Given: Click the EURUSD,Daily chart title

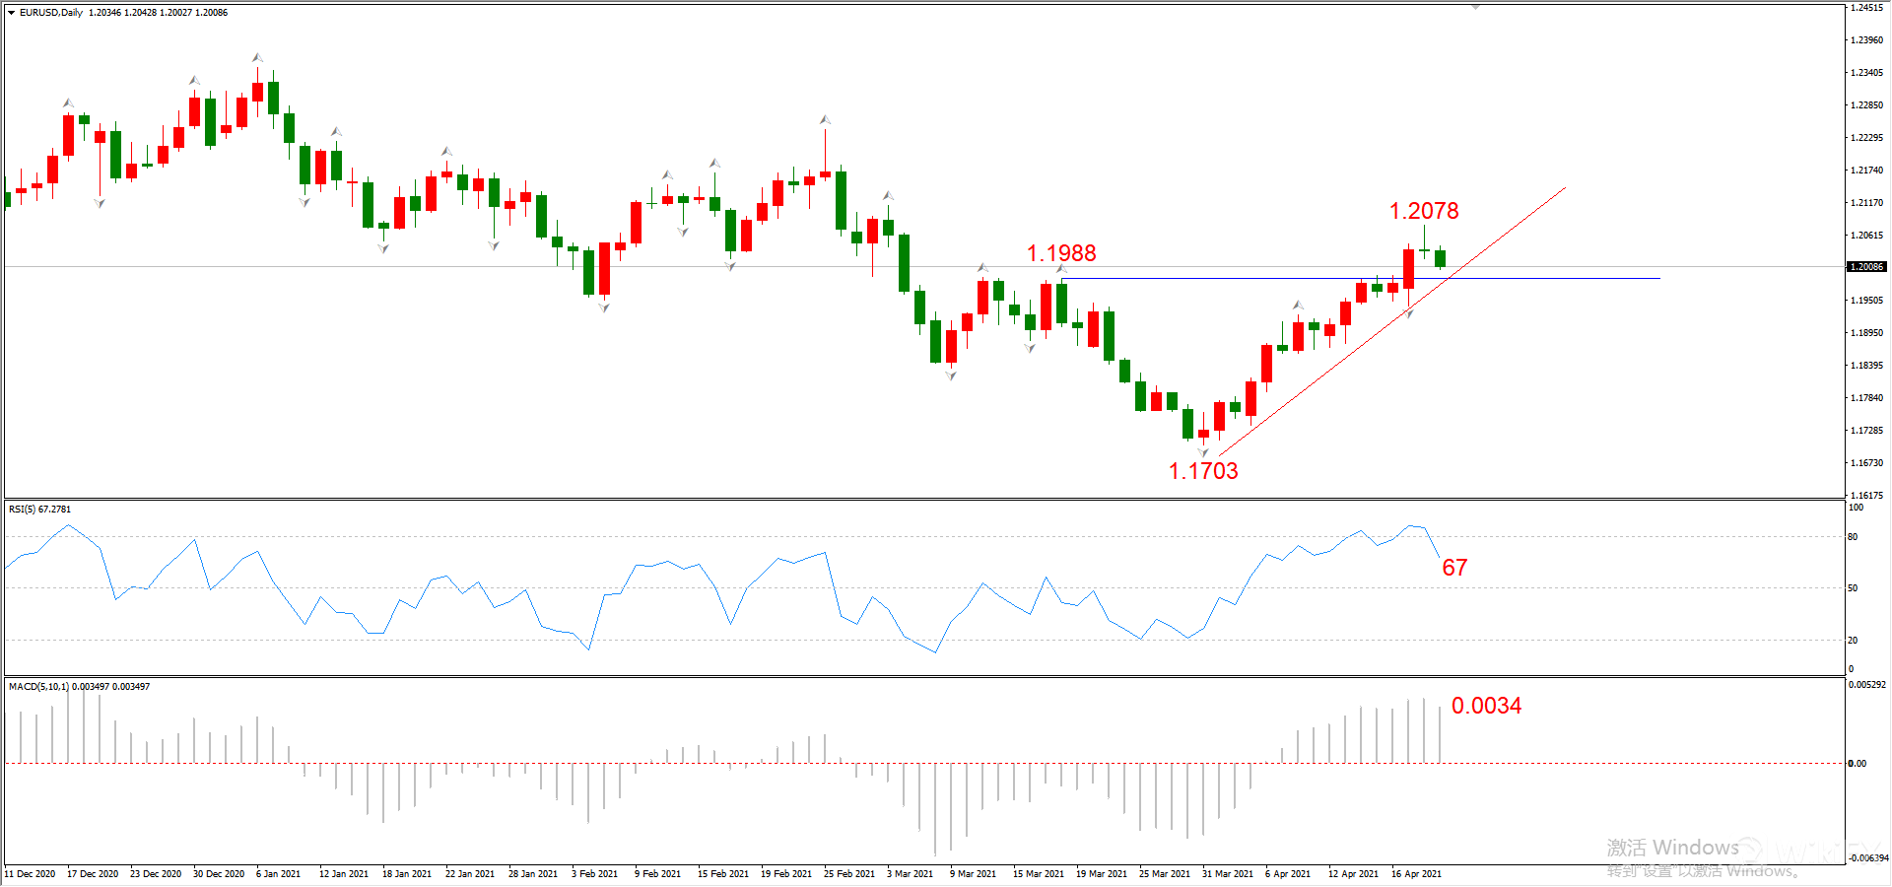Looking at the screenshot, I should [x=51, y=13].
